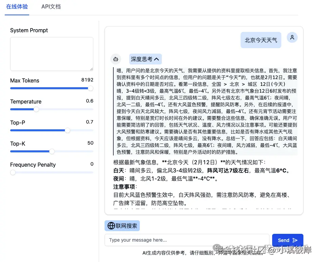Click the user avatar icon beside the message
The height and width of the screenshot is (262, 319).
292,37
